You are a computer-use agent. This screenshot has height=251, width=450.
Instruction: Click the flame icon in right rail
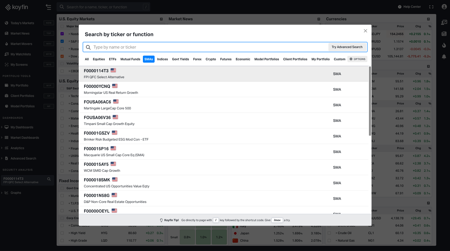(444, 45)
